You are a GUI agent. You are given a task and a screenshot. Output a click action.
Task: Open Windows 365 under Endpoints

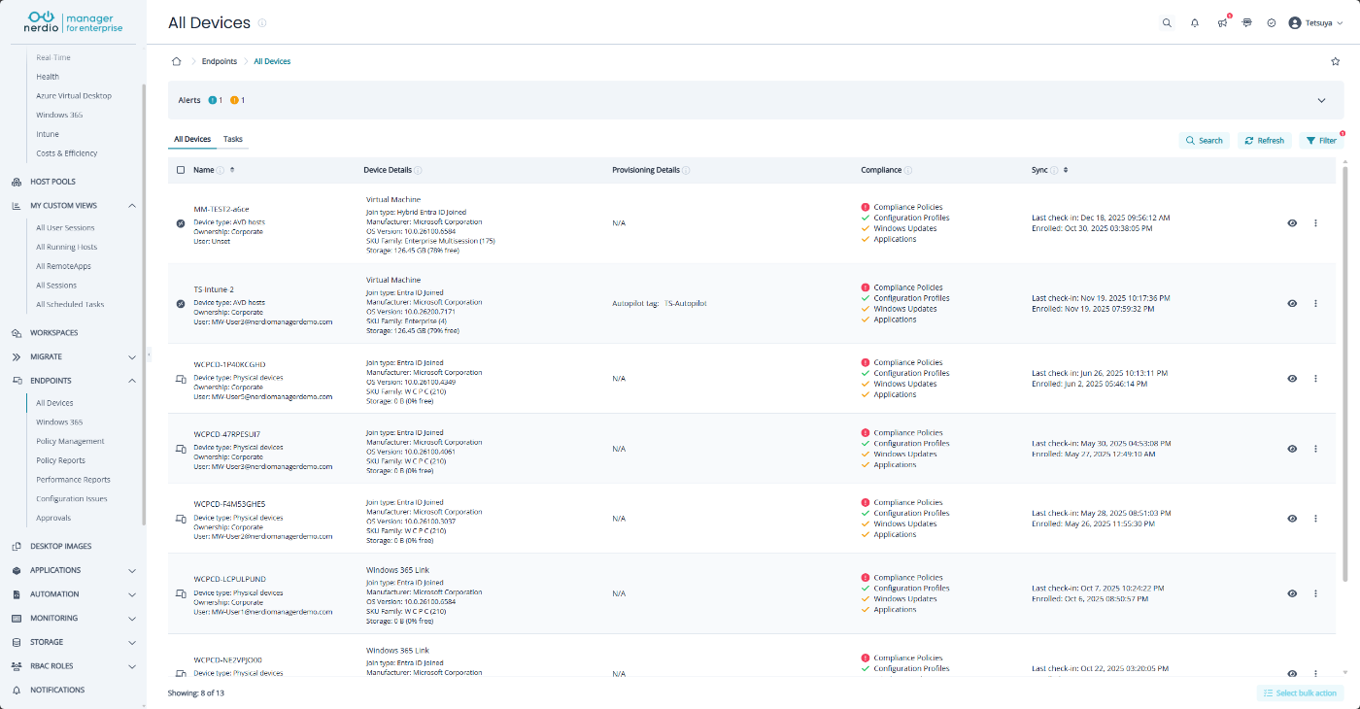click(59, 422)
